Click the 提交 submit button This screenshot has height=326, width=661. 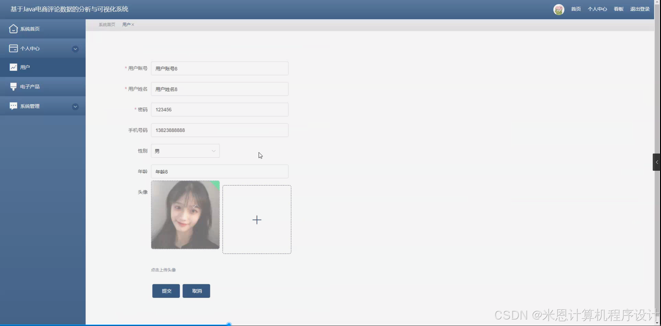pos(166,291)
